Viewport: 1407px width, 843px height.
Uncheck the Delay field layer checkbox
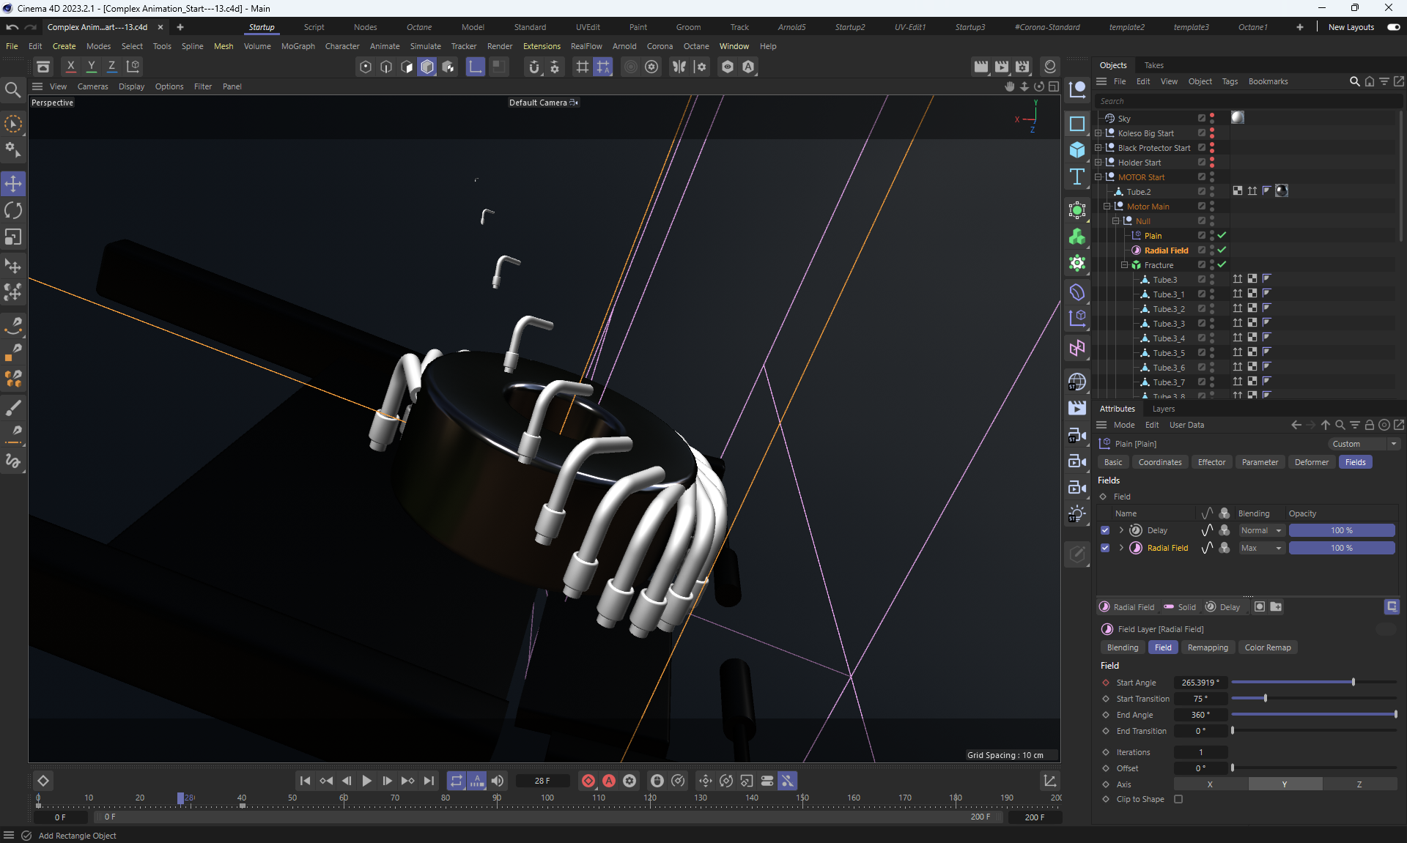[1105, 530]
